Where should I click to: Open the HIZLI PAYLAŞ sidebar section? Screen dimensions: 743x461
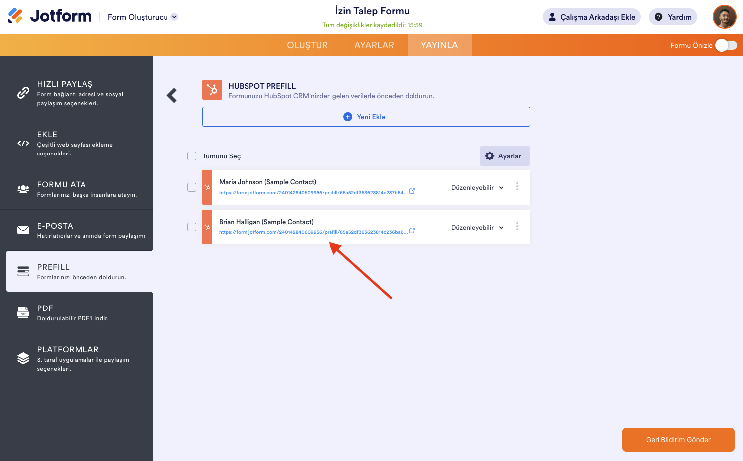coord(77,93)
